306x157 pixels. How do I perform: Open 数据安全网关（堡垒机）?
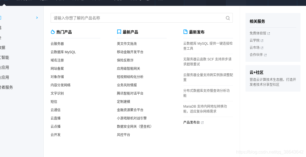coord(134,126)
